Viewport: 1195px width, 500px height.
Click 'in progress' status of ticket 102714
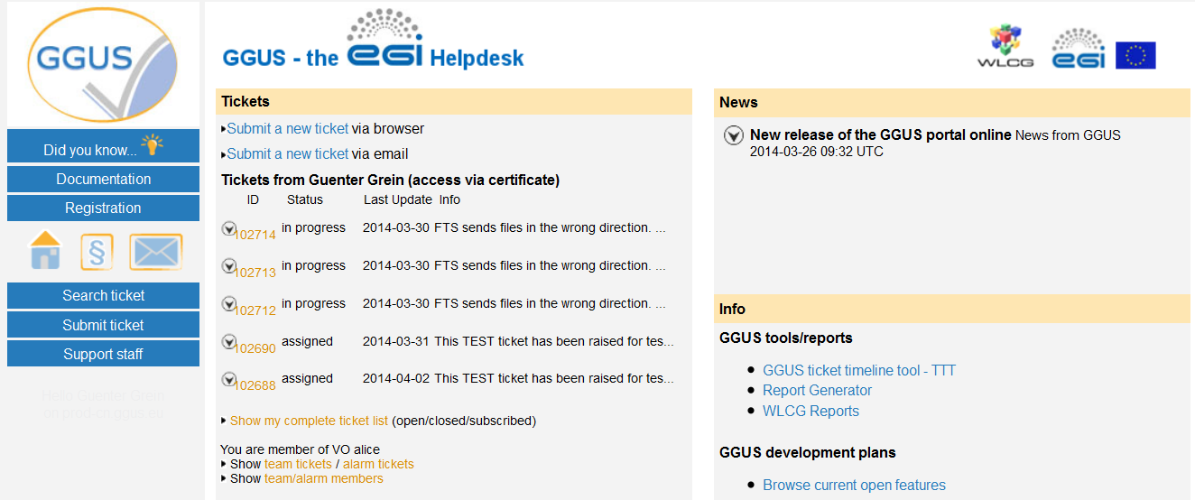(x=313, y=228)
